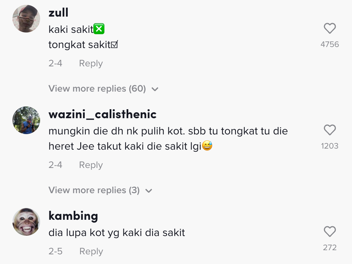This screenshot has height=264, width=352.
Task: Visit the kambing username profile
Action: point(73,216)
